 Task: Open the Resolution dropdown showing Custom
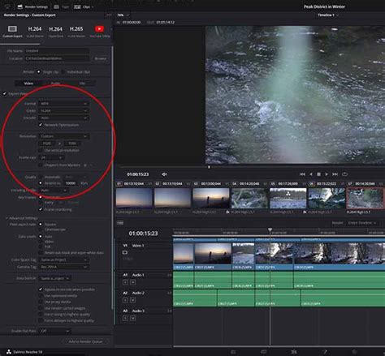pyautogui.click(x=64, y=136)
